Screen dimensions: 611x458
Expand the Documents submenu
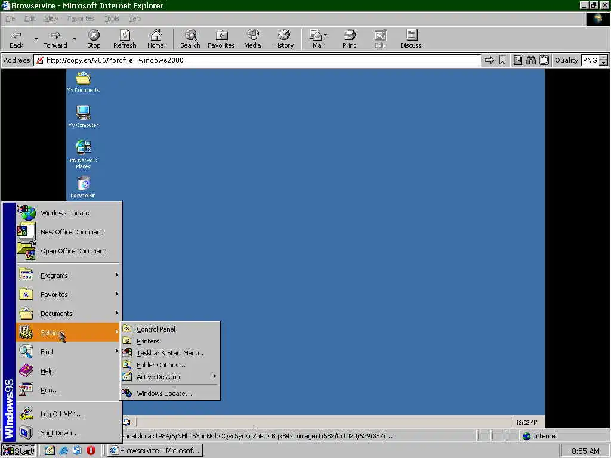(69, 314)
